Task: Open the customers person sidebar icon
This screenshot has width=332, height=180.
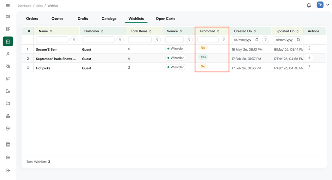Action: click(x=8, y=54)
